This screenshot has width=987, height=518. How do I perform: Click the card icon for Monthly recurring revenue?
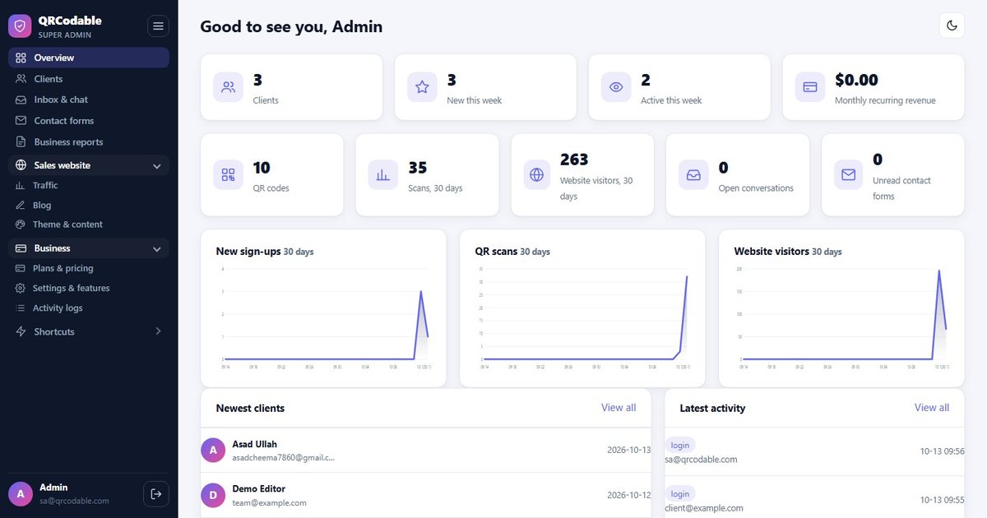(x=810, y=87)
